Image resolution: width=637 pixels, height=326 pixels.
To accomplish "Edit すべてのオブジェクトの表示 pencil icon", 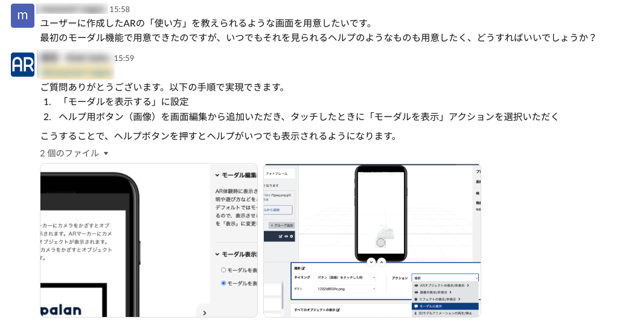I will tap(338, 310).
